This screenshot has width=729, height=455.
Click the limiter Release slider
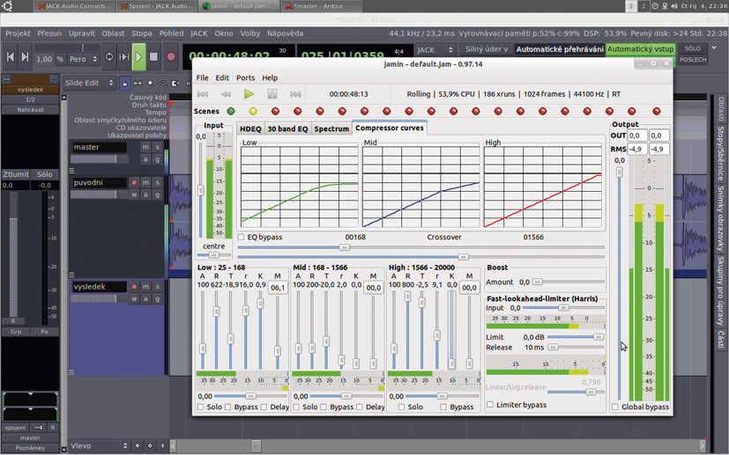[576, 348]
